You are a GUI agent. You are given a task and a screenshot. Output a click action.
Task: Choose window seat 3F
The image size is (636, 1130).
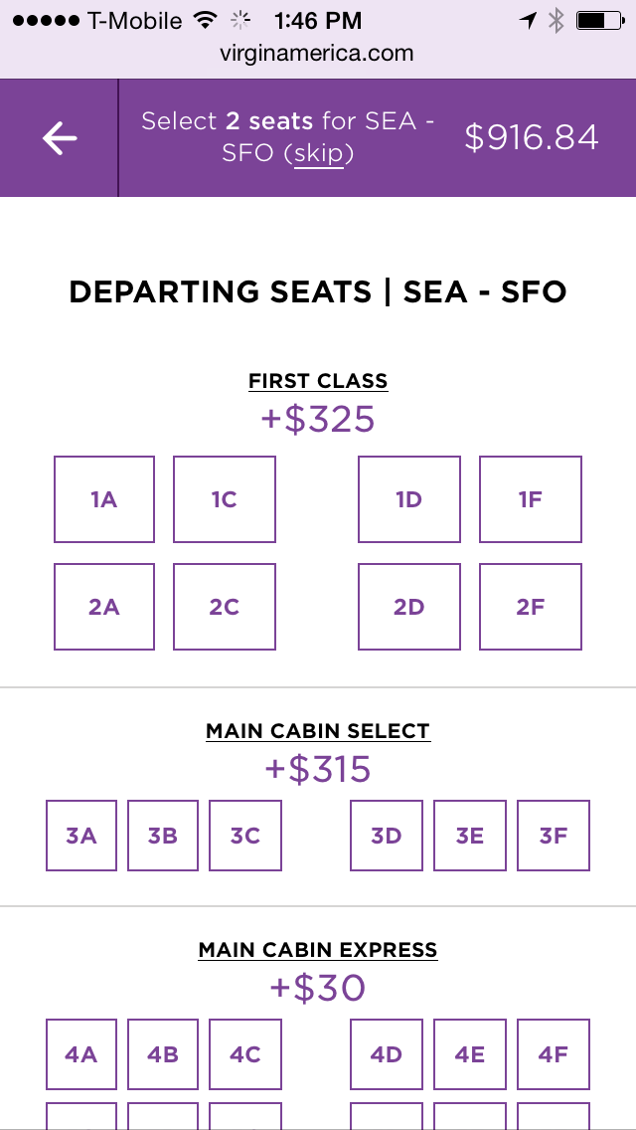(x=554, y=836)
